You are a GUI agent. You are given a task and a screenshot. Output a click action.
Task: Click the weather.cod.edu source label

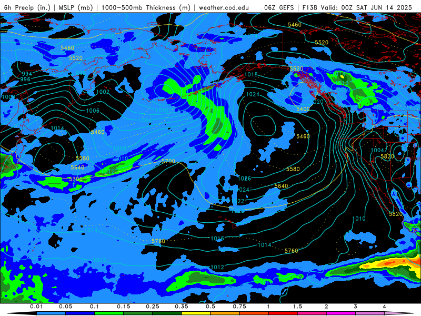click(224, 7)
